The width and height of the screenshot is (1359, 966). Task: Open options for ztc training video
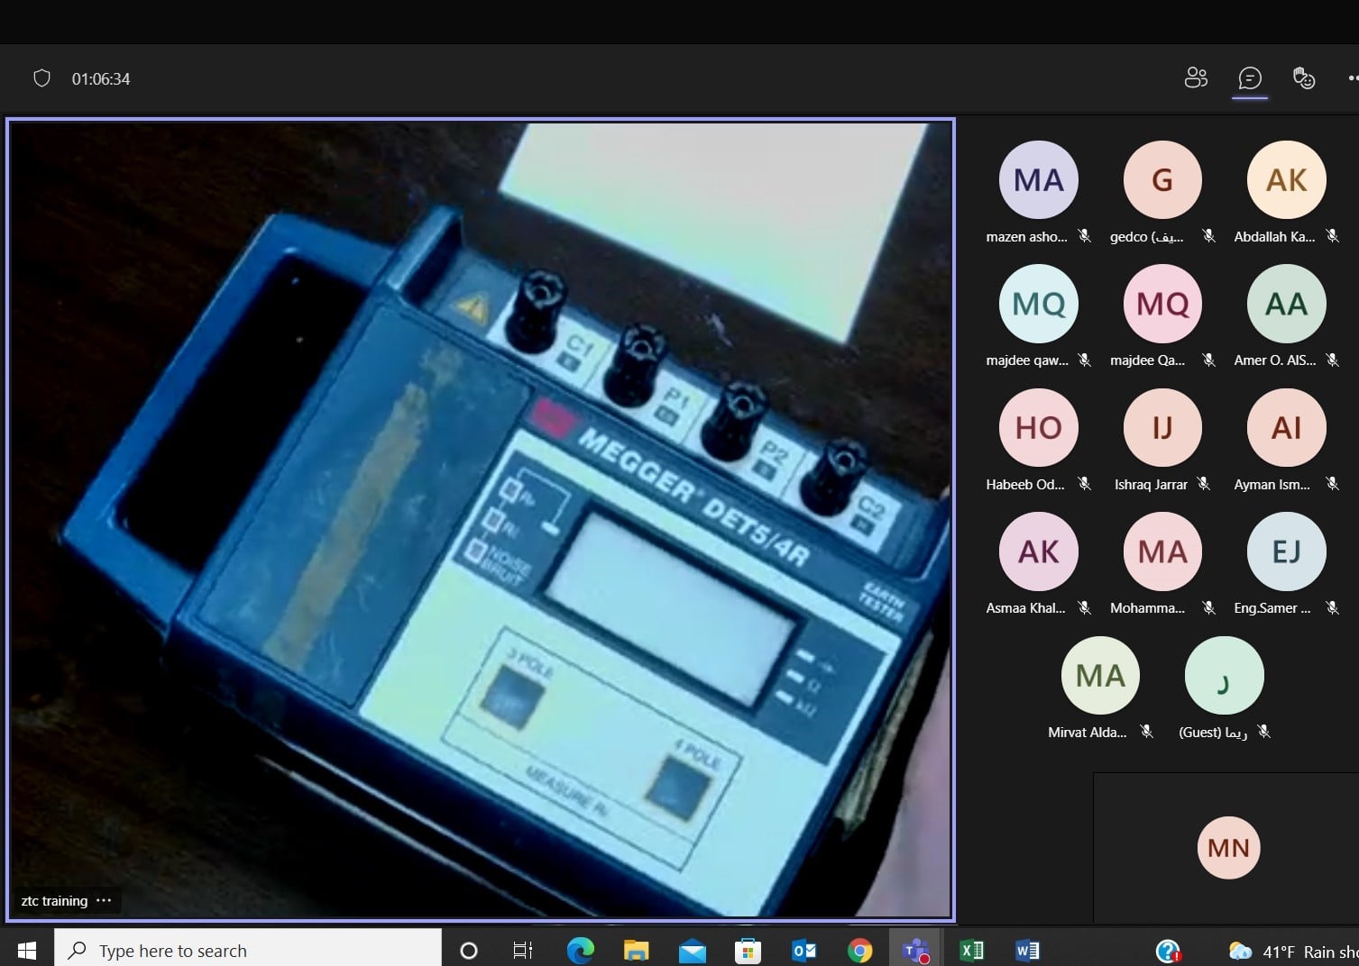tap(104, 900)
